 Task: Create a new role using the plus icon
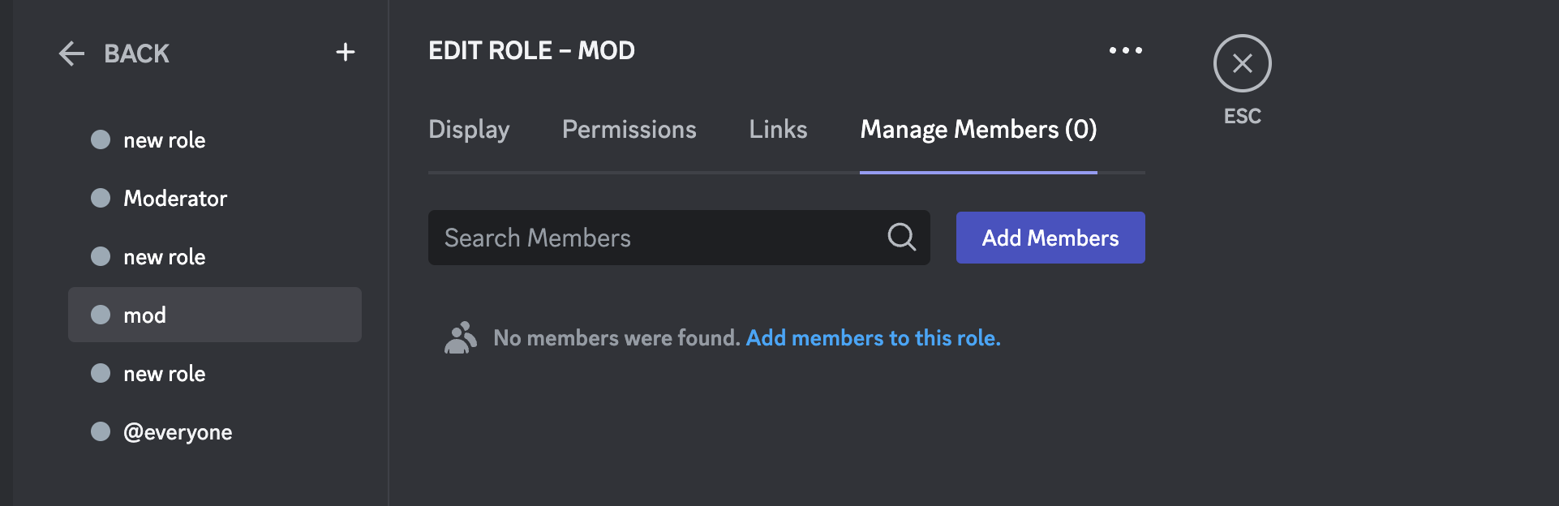click(346, 52)
